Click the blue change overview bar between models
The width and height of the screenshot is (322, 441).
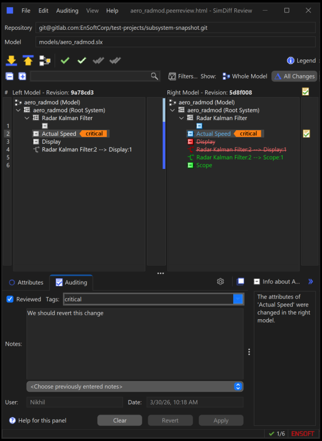point(164,145)
